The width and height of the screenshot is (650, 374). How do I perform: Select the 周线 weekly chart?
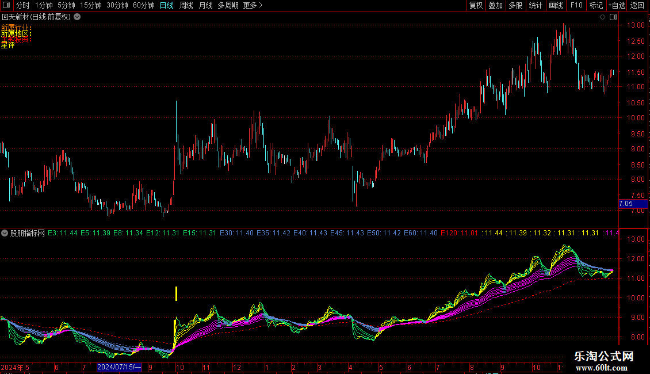pos(186,6)
